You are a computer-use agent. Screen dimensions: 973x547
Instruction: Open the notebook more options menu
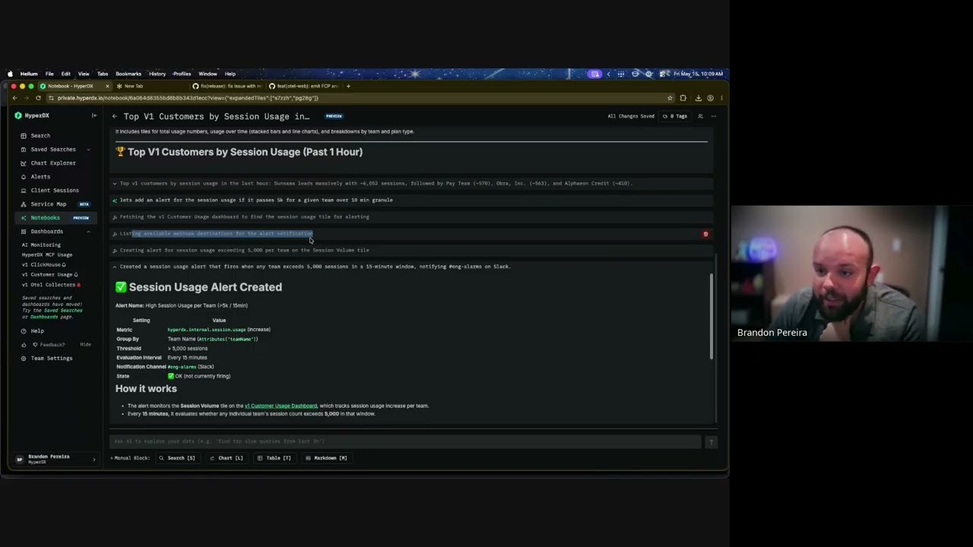click(x=713, y=116)
